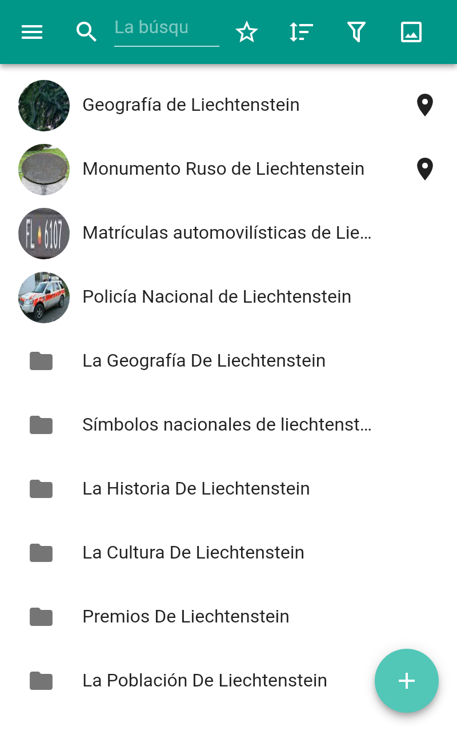Open the Policía Nacional de Liechtenstein article
The width and height of the screenshot is (457, 731).
228,297
